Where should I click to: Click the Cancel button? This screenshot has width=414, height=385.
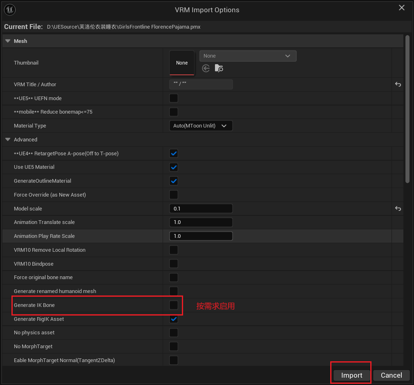[391, 375]
